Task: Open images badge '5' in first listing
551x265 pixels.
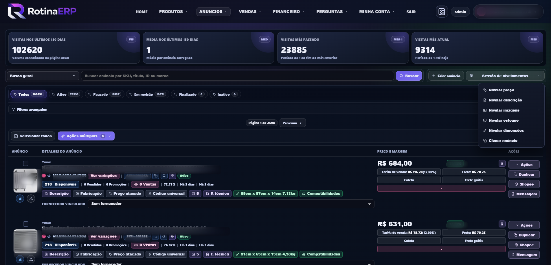Action: 195,194
